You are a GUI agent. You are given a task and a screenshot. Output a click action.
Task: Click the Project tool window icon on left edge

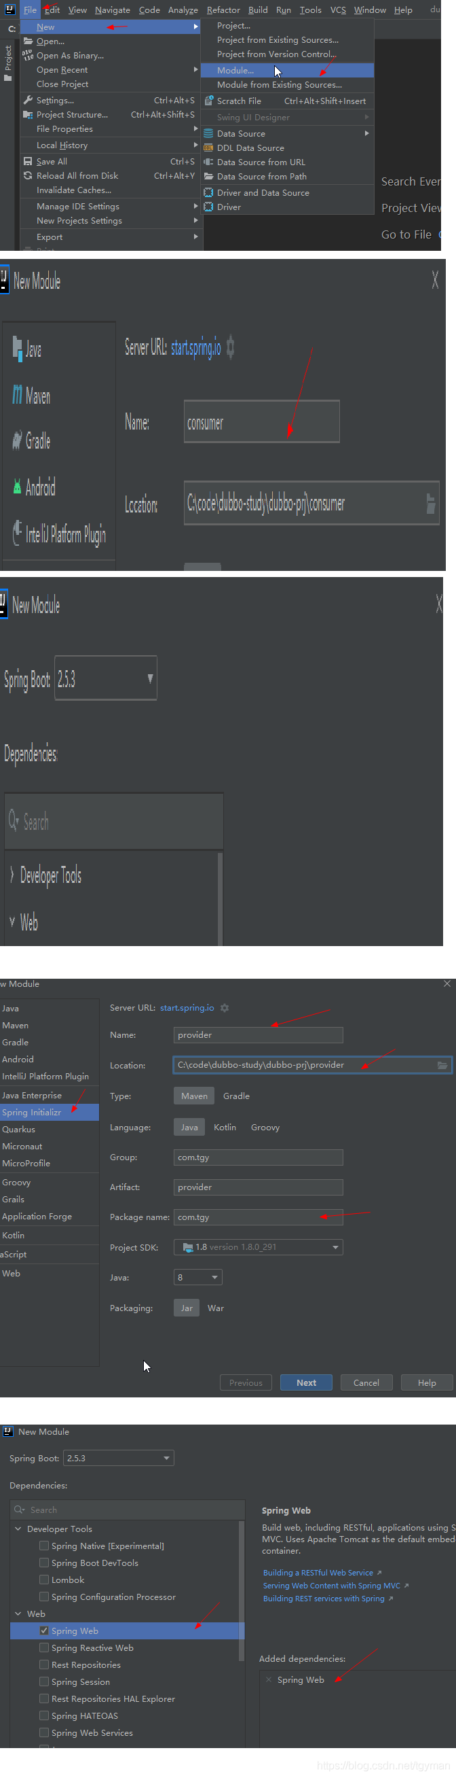pos(8,77)
